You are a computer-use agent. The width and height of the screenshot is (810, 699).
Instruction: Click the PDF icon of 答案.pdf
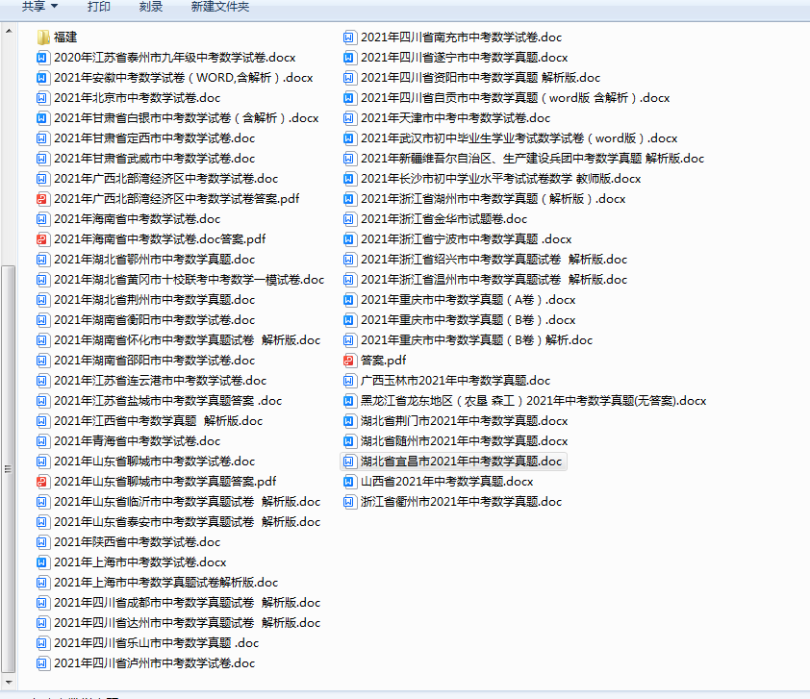click(x=349, y=361)
